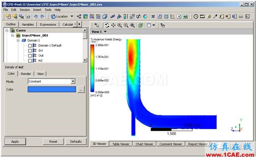This screenshot has height=158, width=256.
Task: Click the Defaults button
Action: click(x=76, y=142)
